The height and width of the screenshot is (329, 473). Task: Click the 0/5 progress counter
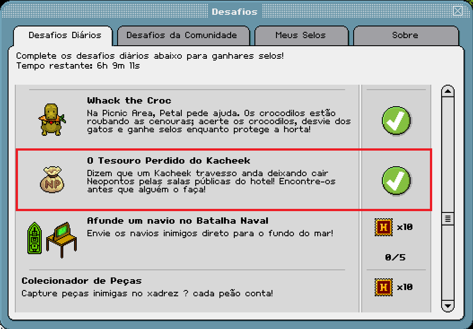[x=395, y=257]
